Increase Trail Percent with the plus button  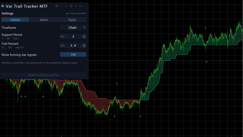(x=84, y=45)
